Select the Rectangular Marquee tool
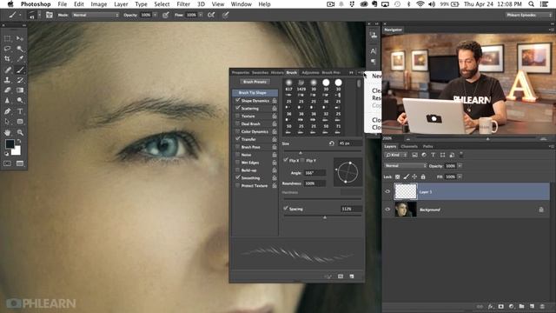Viewport: 556px width, 313px height. [7, 38]
